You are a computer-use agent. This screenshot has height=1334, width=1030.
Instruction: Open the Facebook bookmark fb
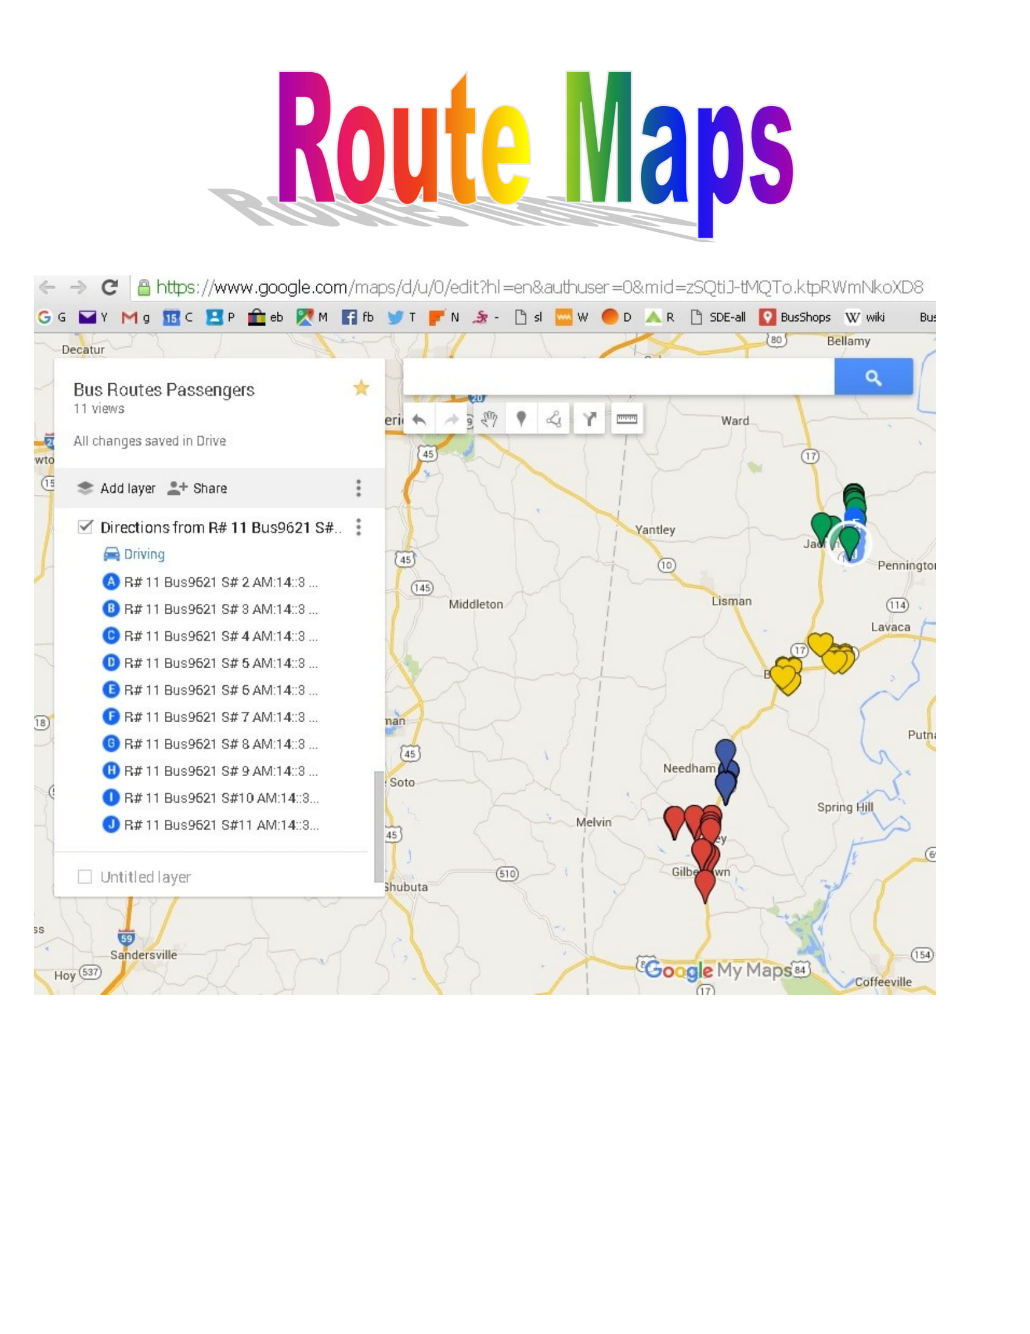coord(357,317)
